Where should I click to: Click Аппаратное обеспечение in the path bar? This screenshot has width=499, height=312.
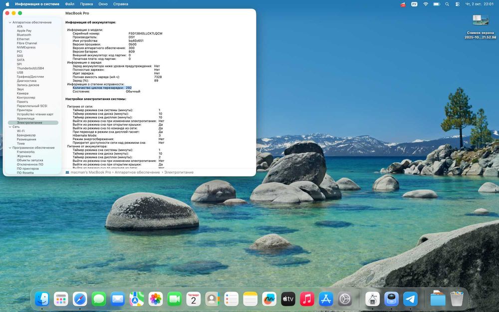(x=137, y=172)
